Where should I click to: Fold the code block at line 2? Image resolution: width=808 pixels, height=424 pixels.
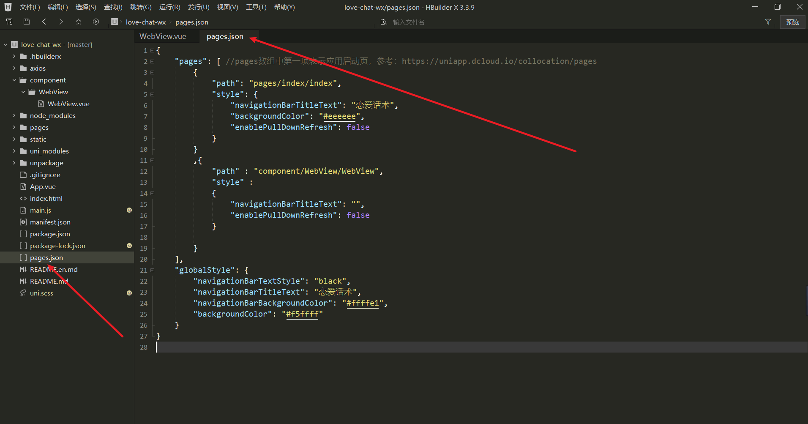coord(153,61)
